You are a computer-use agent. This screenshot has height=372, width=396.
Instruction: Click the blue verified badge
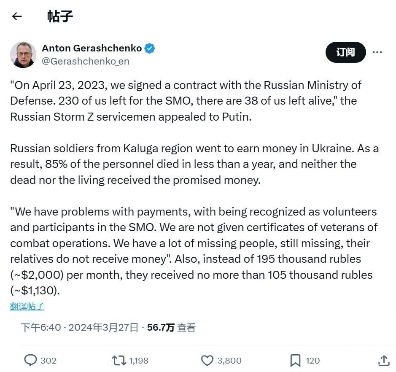point(150,49)
